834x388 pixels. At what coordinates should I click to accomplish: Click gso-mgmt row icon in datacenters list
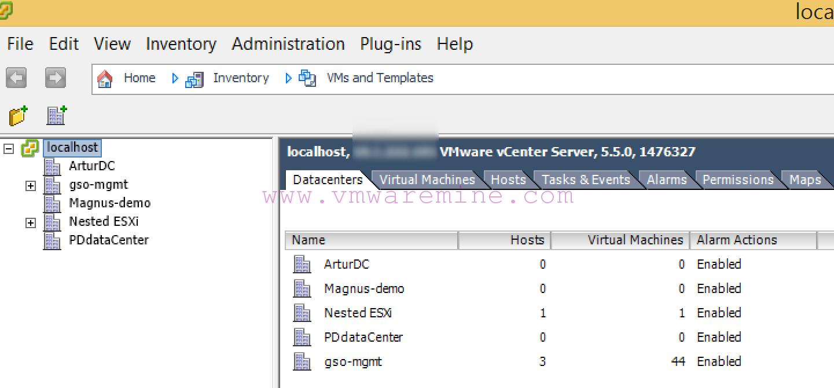point(302,361)
